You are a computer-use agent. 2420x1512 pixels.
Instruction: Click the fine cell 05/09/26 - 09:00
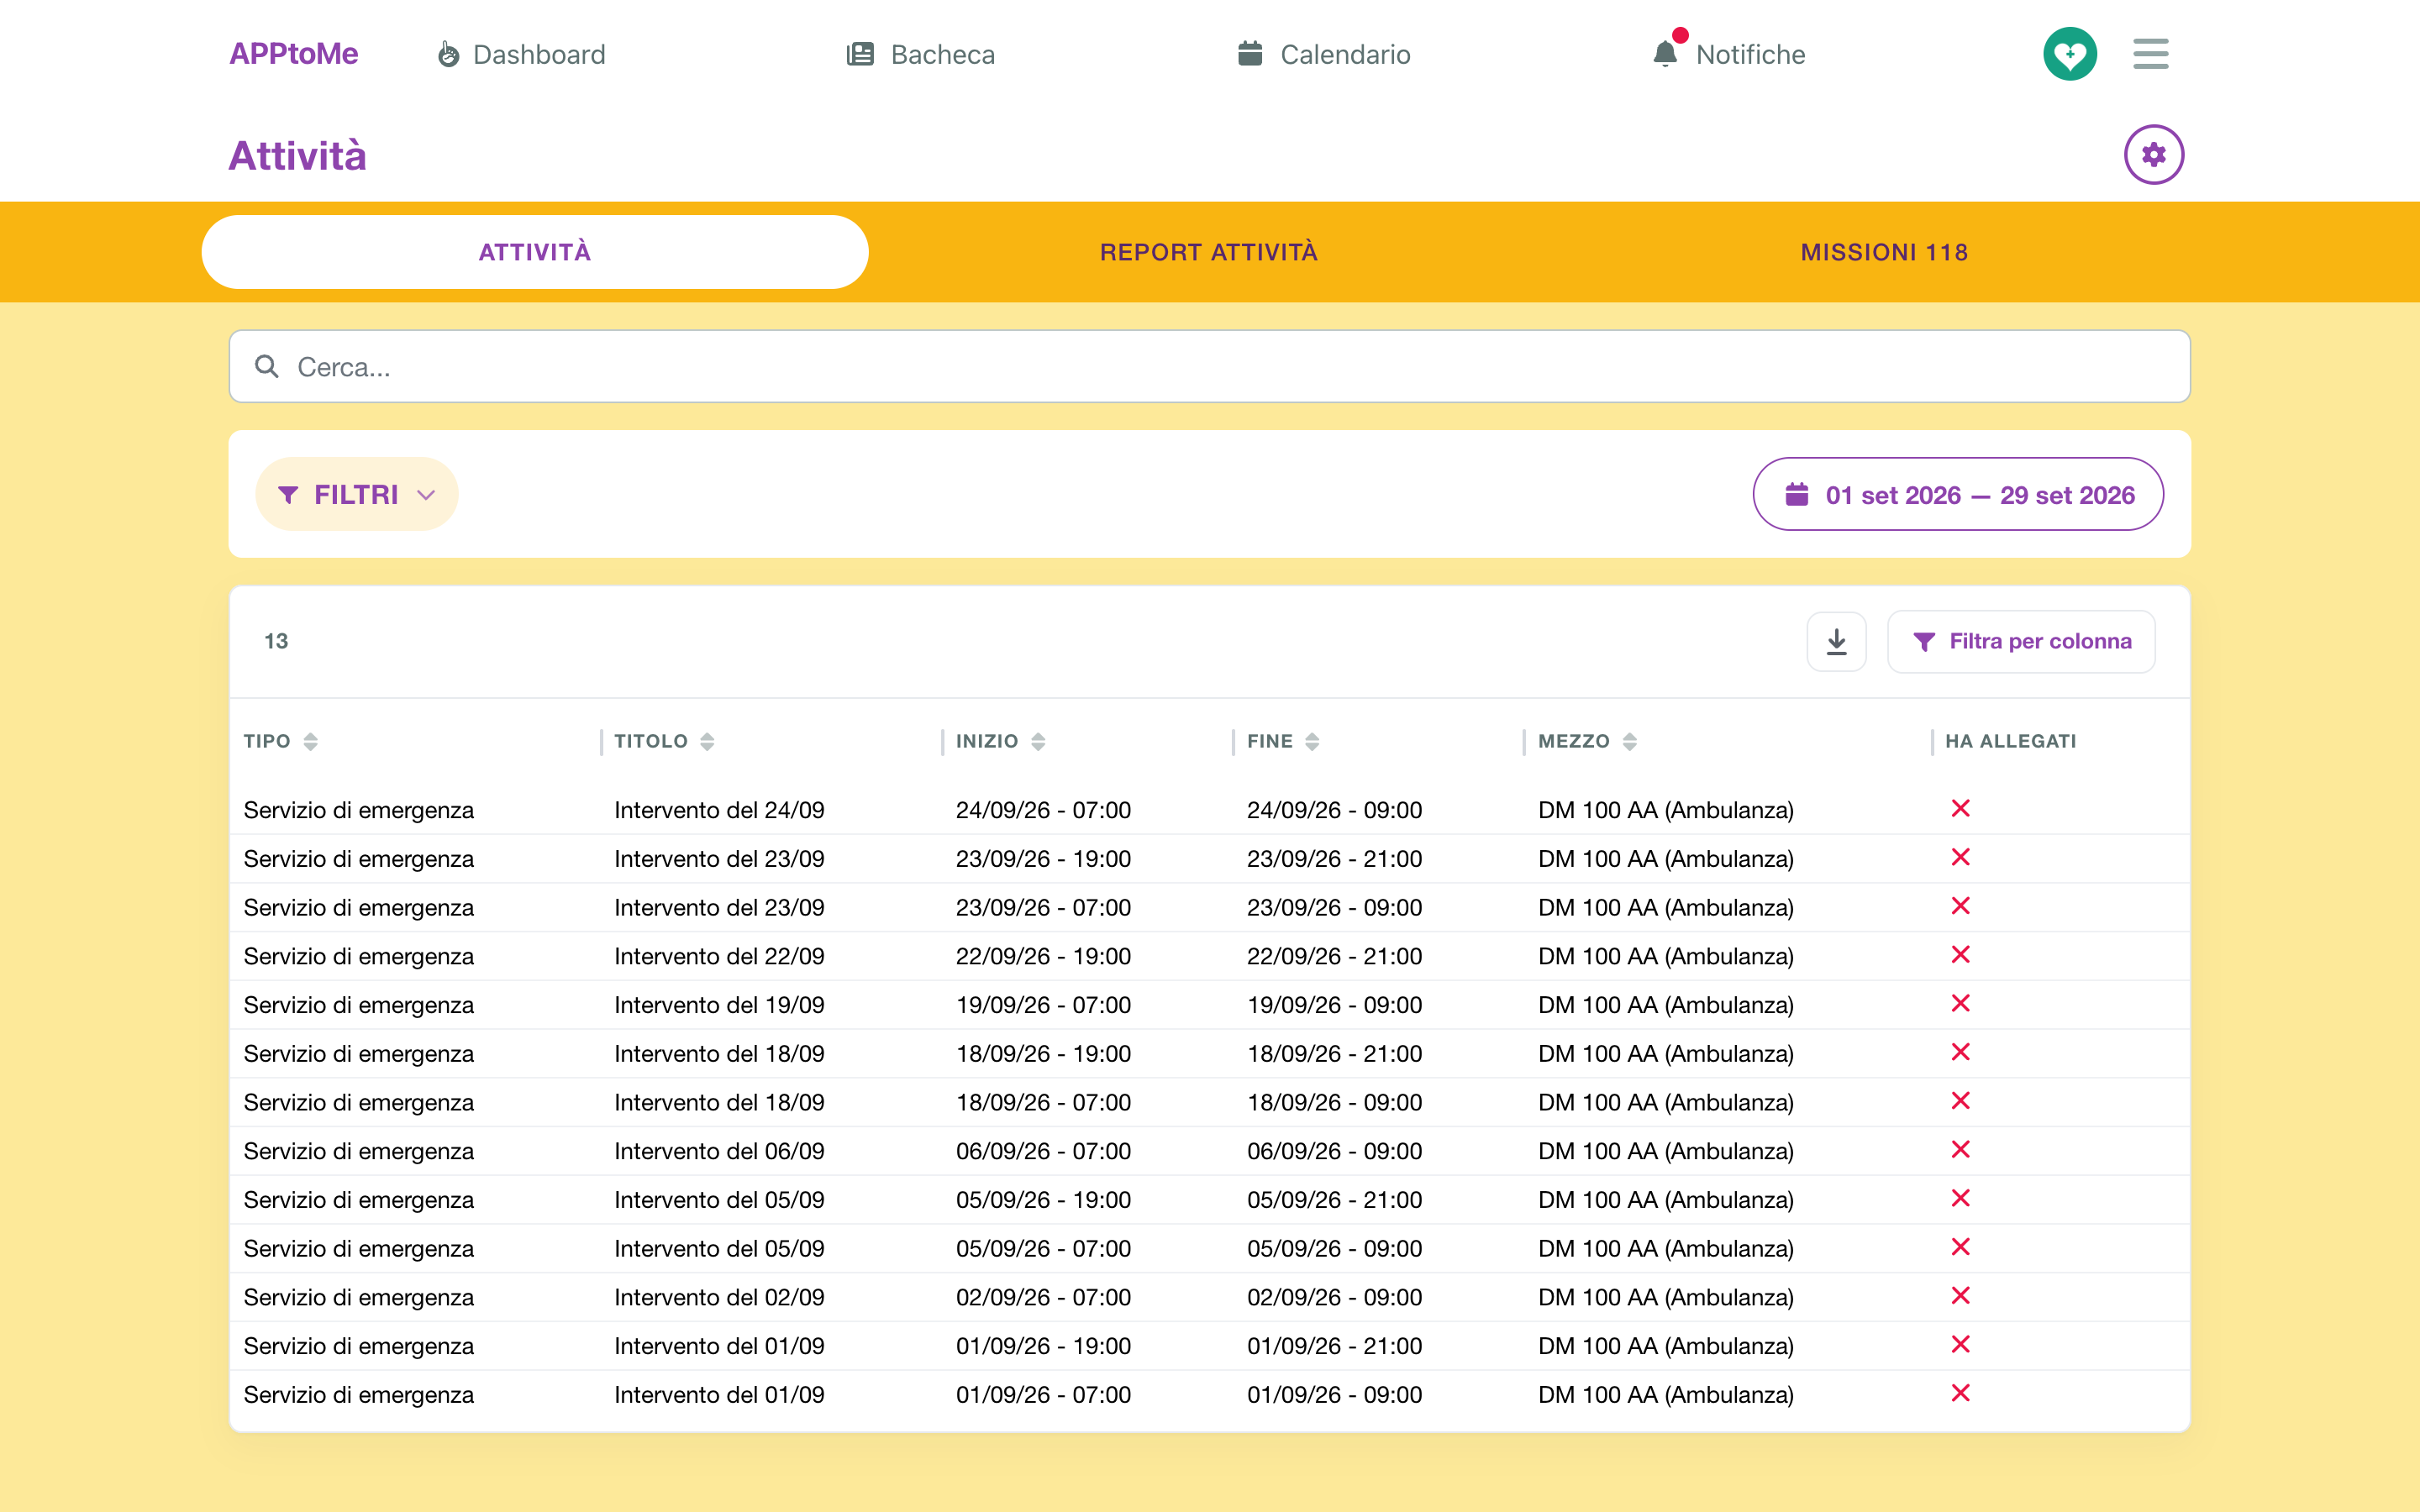[1334, 1248]
